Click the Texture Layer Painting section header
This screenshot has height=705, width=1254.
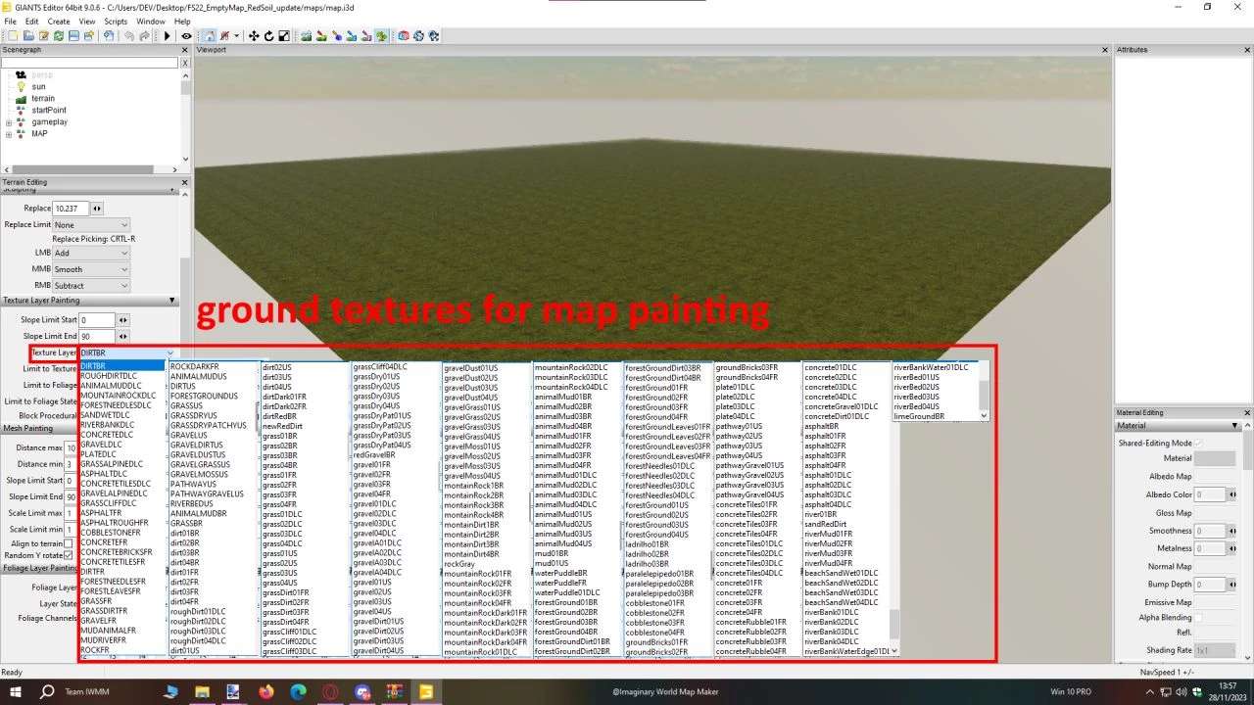89,301
